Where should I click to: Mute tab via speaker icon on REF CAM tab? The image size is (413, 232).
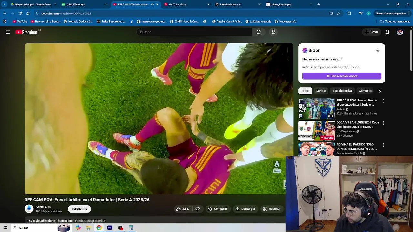[x=152, y=5]
